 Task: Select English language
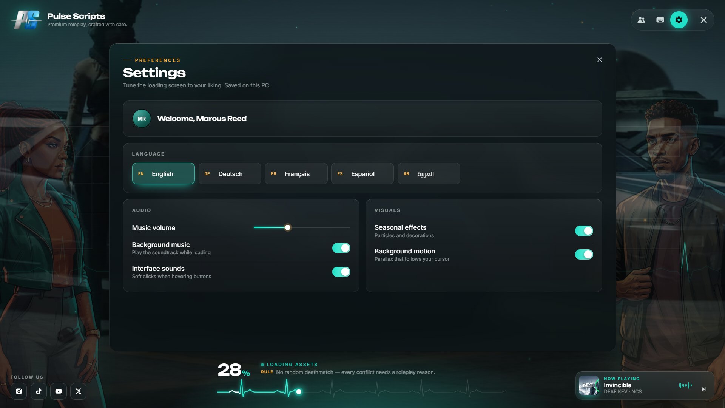[x=164, y=174]
